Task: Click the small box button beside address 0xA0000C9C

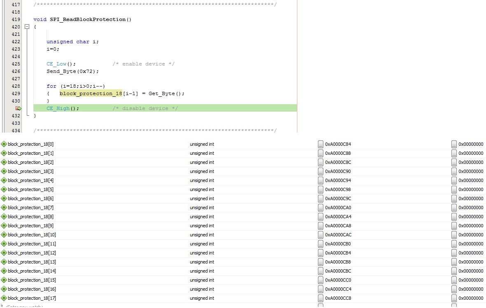Action: point(320,198)
